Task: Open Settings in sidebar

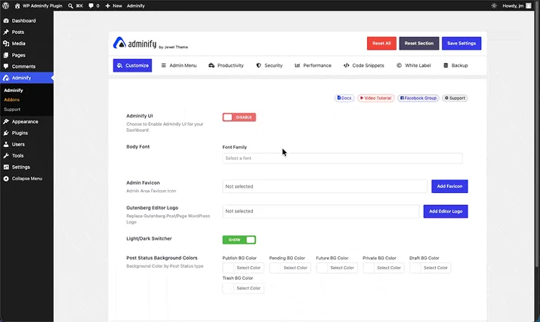Action: point(26,167)
